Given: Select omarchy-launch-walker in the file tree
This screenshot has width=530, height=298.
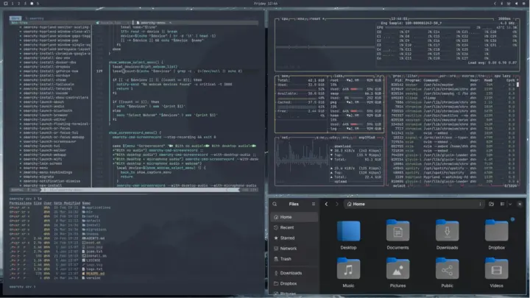Looking at the screenshot, I should [44, 150].
